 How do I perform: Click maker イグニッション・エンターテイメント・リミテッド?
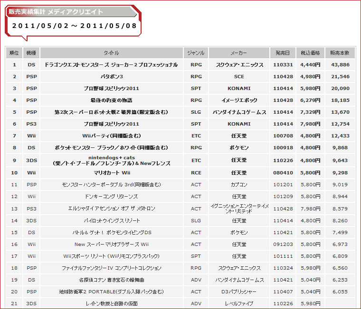click(239, 209)
